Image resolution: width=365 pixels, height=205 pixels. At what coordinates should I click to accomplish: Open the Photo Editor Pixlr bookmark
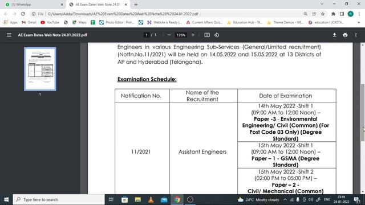(117, 22)
